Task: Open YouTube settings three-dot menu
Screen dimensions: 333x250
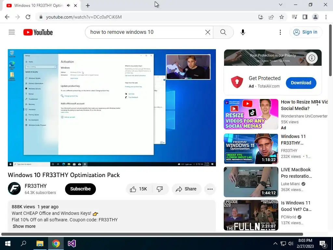Action: click(280, 32)
